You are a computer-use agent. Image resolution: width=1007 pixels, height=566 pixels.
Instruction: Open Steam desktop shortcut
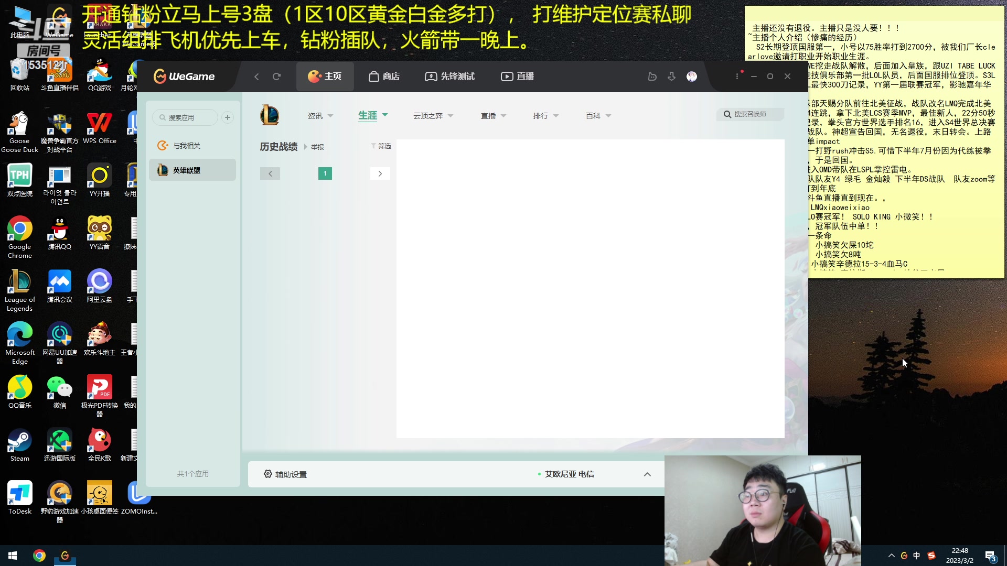(20, 445)
